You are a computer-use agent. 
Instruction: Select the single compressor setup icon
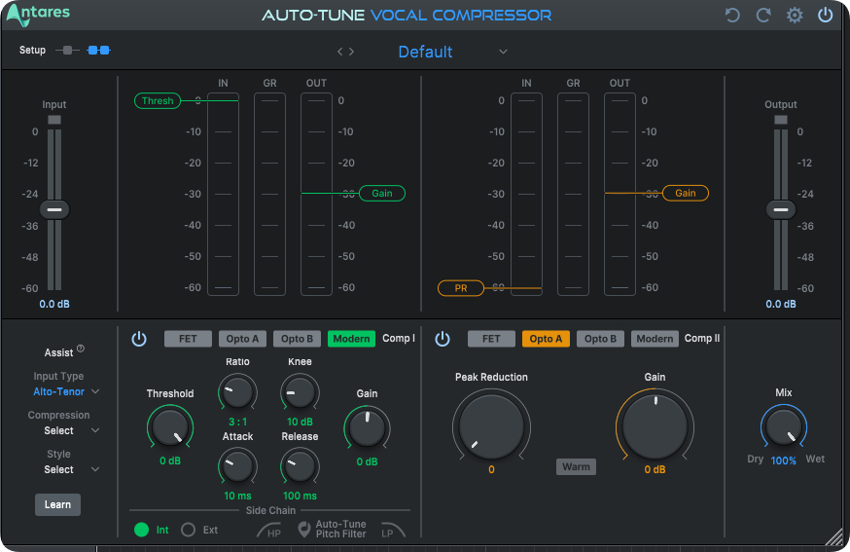67,51
